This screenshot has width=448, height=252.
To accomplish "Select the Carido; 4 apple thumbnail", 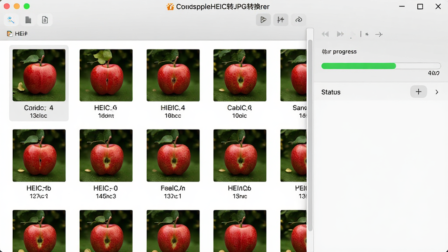I will click(39, 75).
